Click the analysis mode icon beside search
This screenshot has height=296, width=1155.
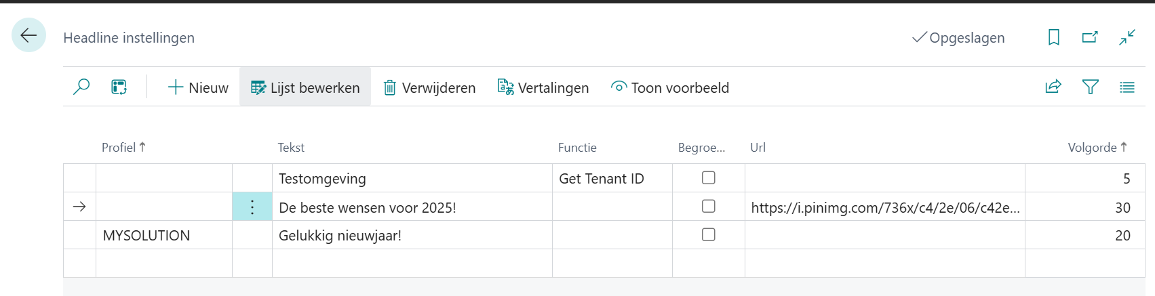119,87
